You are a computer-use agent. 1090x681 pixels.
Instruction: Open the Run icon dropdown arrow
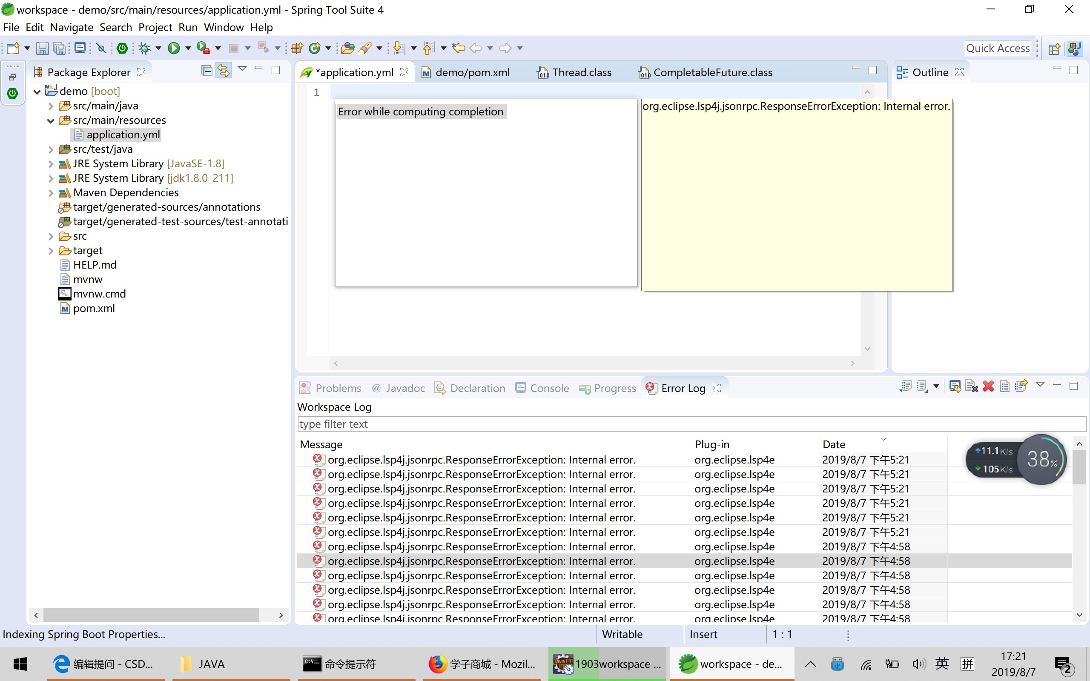click(x=188, y=48)
